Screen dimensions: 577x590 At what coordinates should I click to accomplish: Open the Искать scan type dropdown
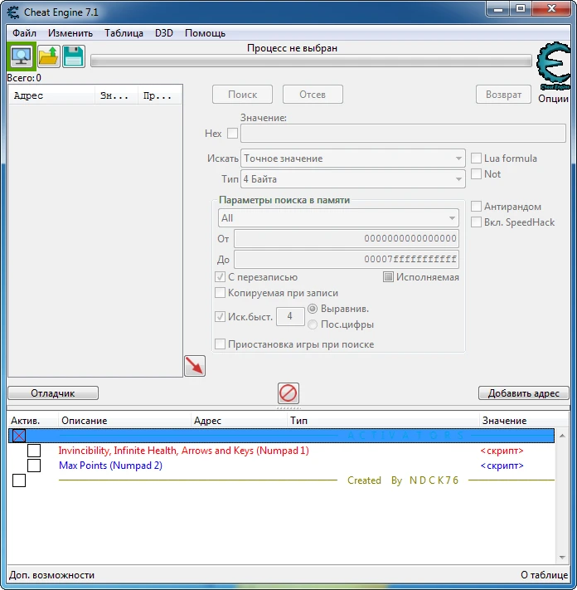[352, 158]
